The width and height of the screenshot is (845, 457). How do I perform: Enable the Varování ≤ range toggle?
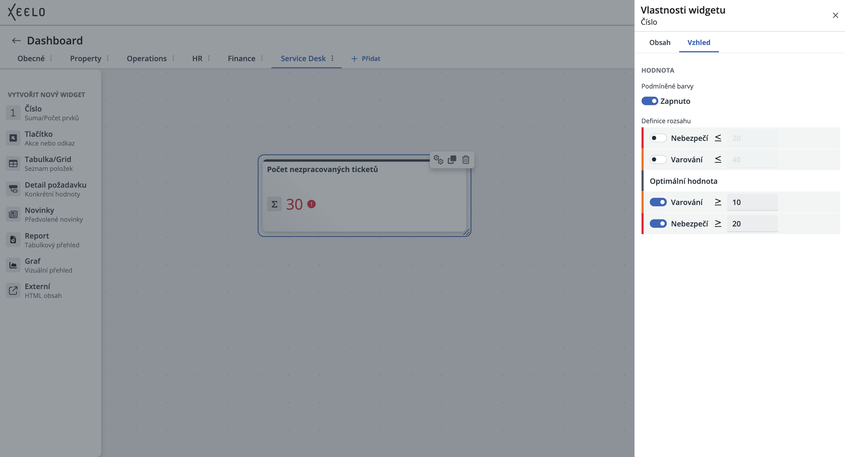658,159
